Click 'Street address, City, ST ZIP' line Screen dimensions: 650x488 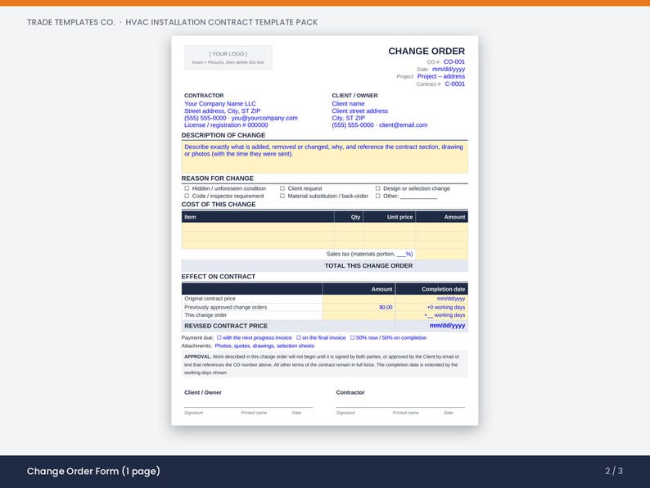click(222, 111)
